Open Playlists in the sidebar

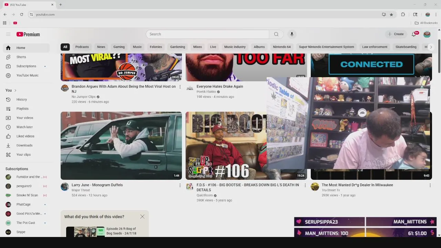(26, 108)
